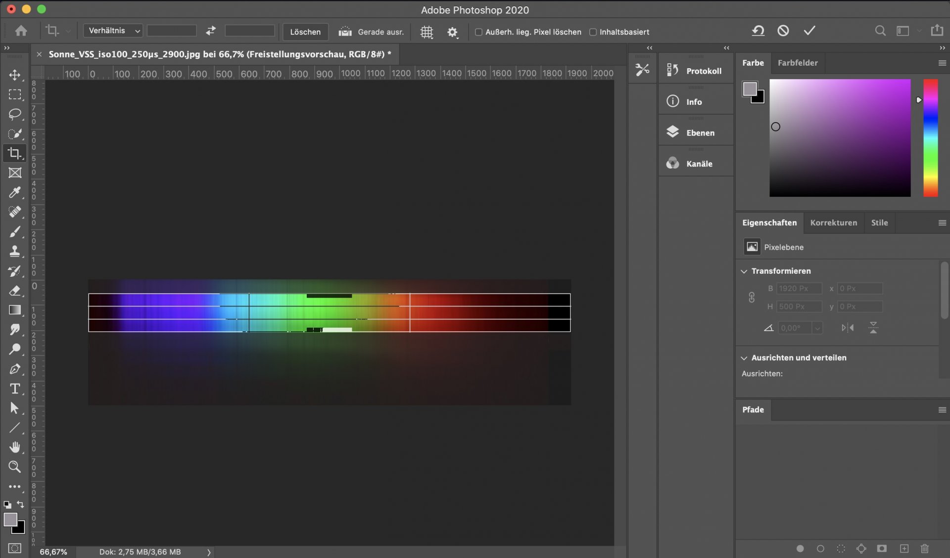Cancel the current crop operation
Screen dimensions: 950x558
click(x=783, y=31)
